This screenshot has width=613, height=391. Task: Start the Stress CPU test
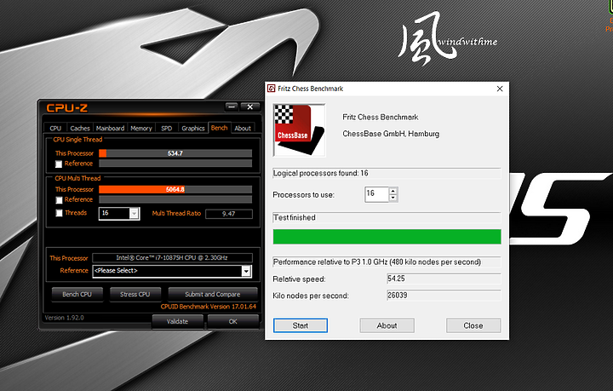[x=135, y=294]
